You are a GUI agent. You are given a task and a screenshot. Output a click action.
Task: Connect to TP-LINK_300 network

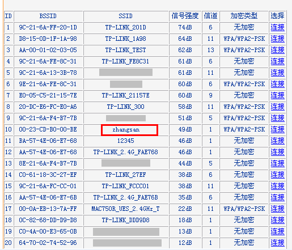tap(277, 107)
